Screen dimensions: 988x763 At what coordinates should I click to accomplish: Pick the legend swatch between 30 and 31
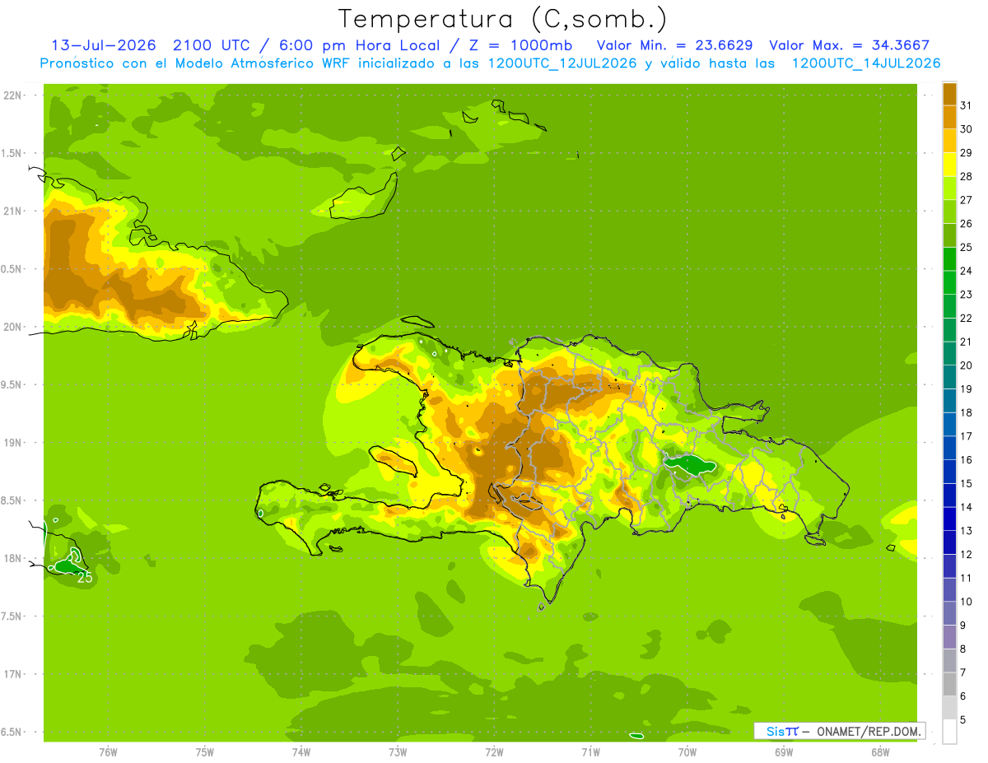click(x=949, y=118)
